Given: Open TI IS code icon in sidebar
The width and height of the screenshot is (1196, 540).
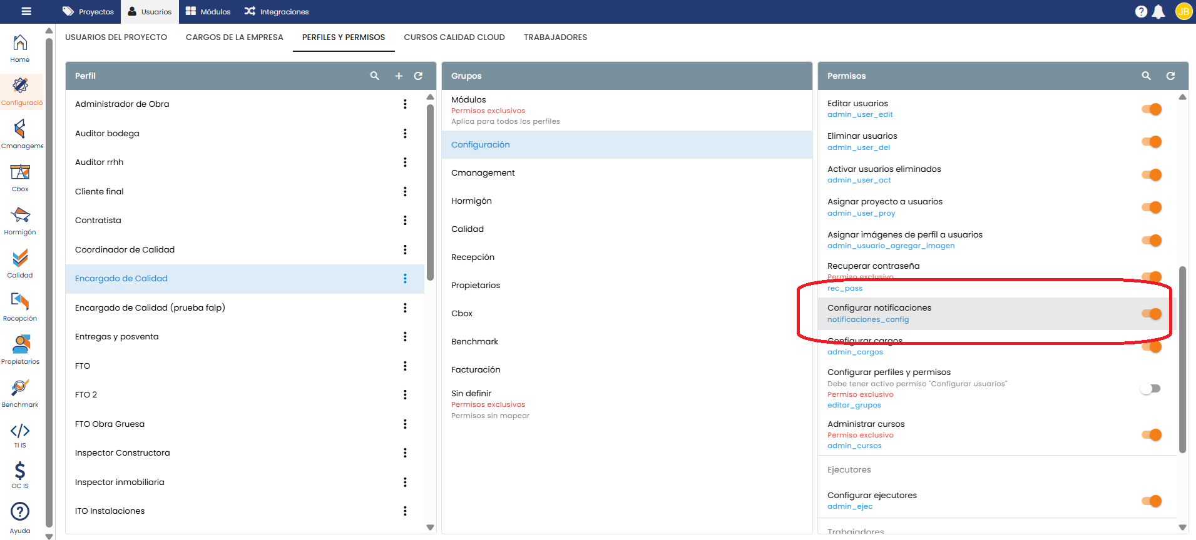Looking at the screenshot, I should (20, 436).
